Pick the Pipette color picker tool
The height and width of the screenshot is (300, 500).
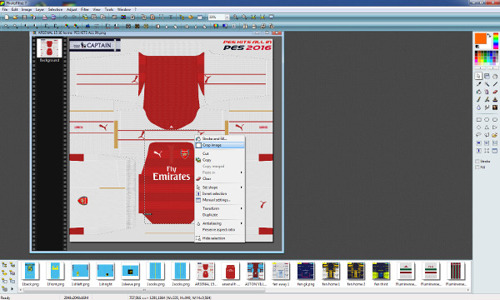pyautogui.click(x=478, y=84)
